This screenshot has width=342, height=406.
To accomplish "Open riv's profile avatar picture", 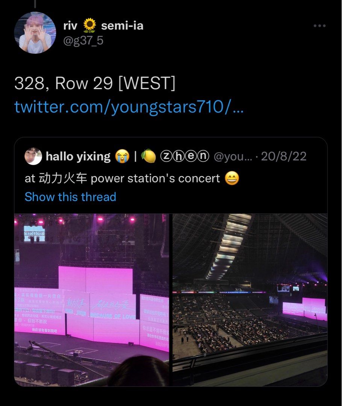I will (x=35, y=32).
